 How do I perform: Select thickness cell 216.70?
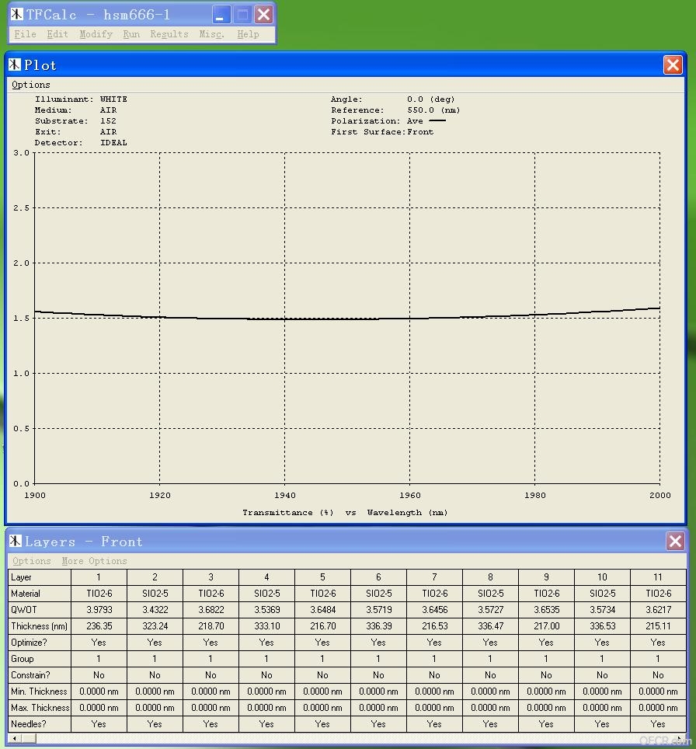(322, 625)
